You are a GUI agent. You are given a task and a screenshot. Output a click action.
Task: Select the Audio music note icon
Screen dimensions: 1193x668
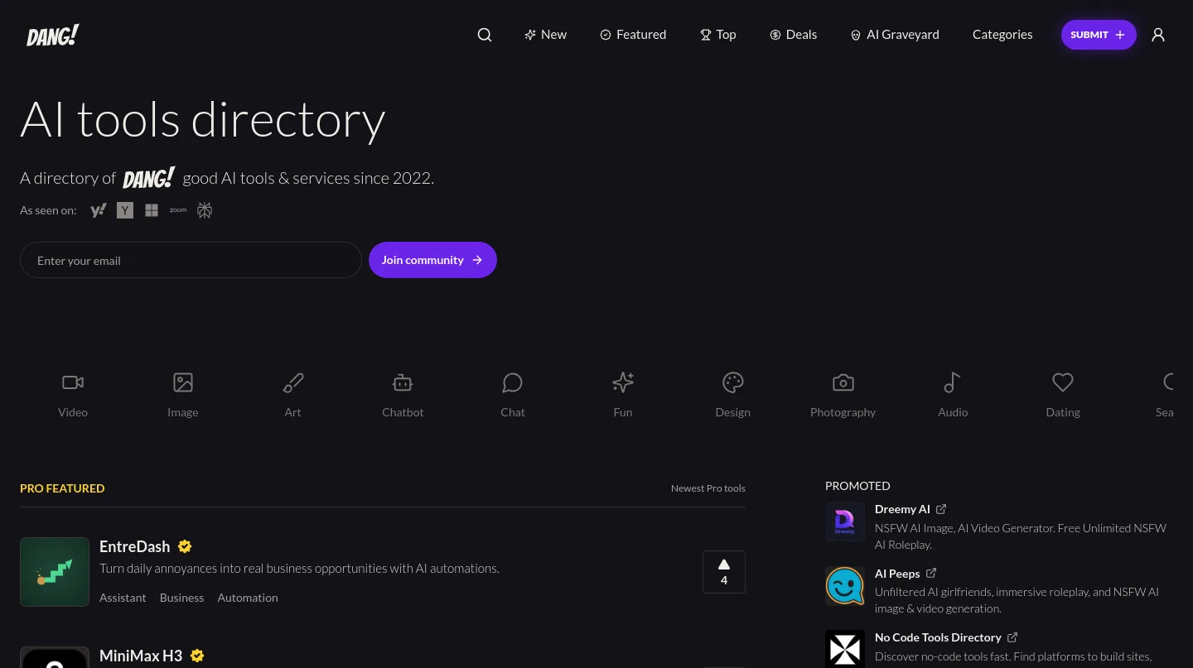coord(953,382)
